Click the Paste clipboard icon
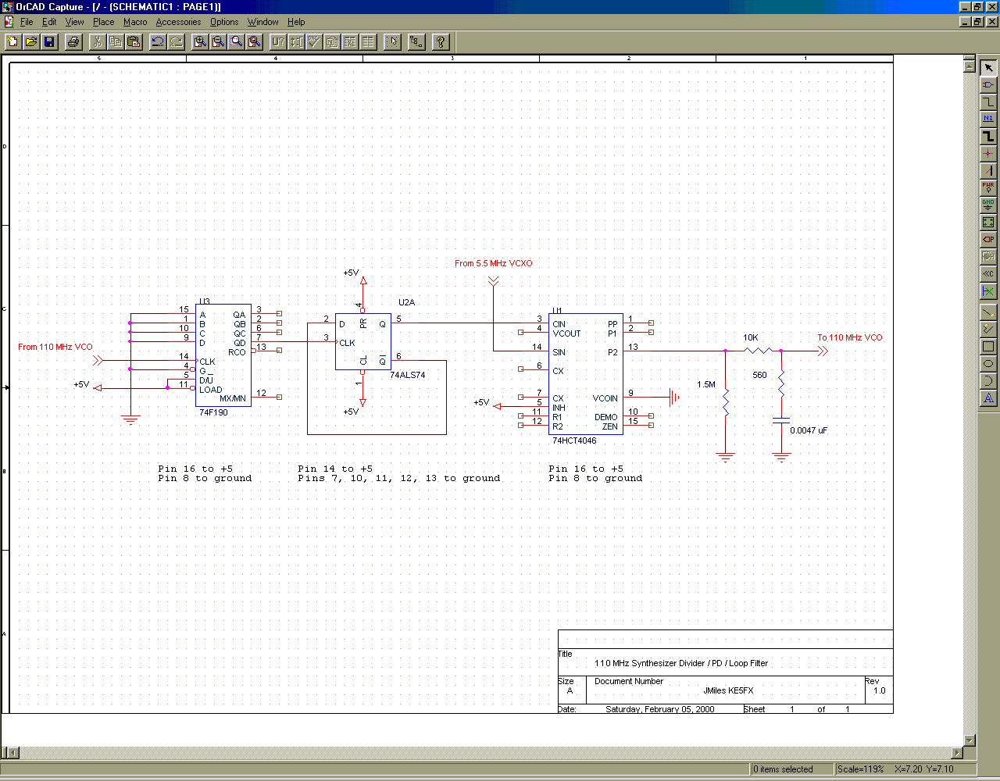This screenshot has height=781, width=1000. click(134, 41)
